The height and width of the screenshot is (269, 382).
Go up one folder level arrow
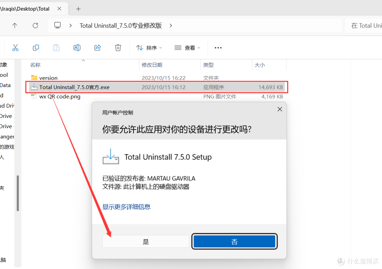click(x=15, y=25)
